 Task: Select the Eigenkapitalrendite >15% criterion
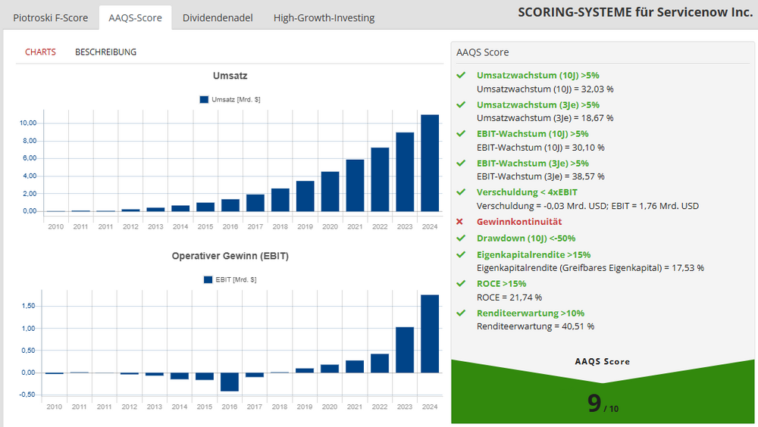click(534, 254)
